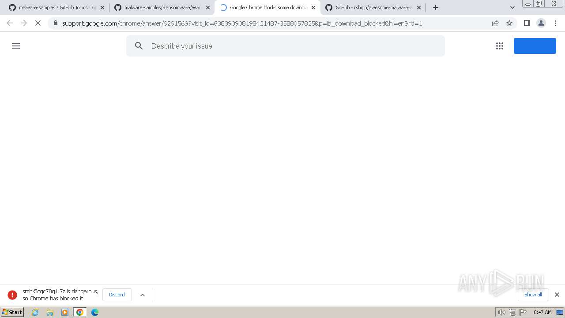This screenshot has height=318, width=565.
Task: Open the Chrome profile avatar
Action: coord(541,23)
